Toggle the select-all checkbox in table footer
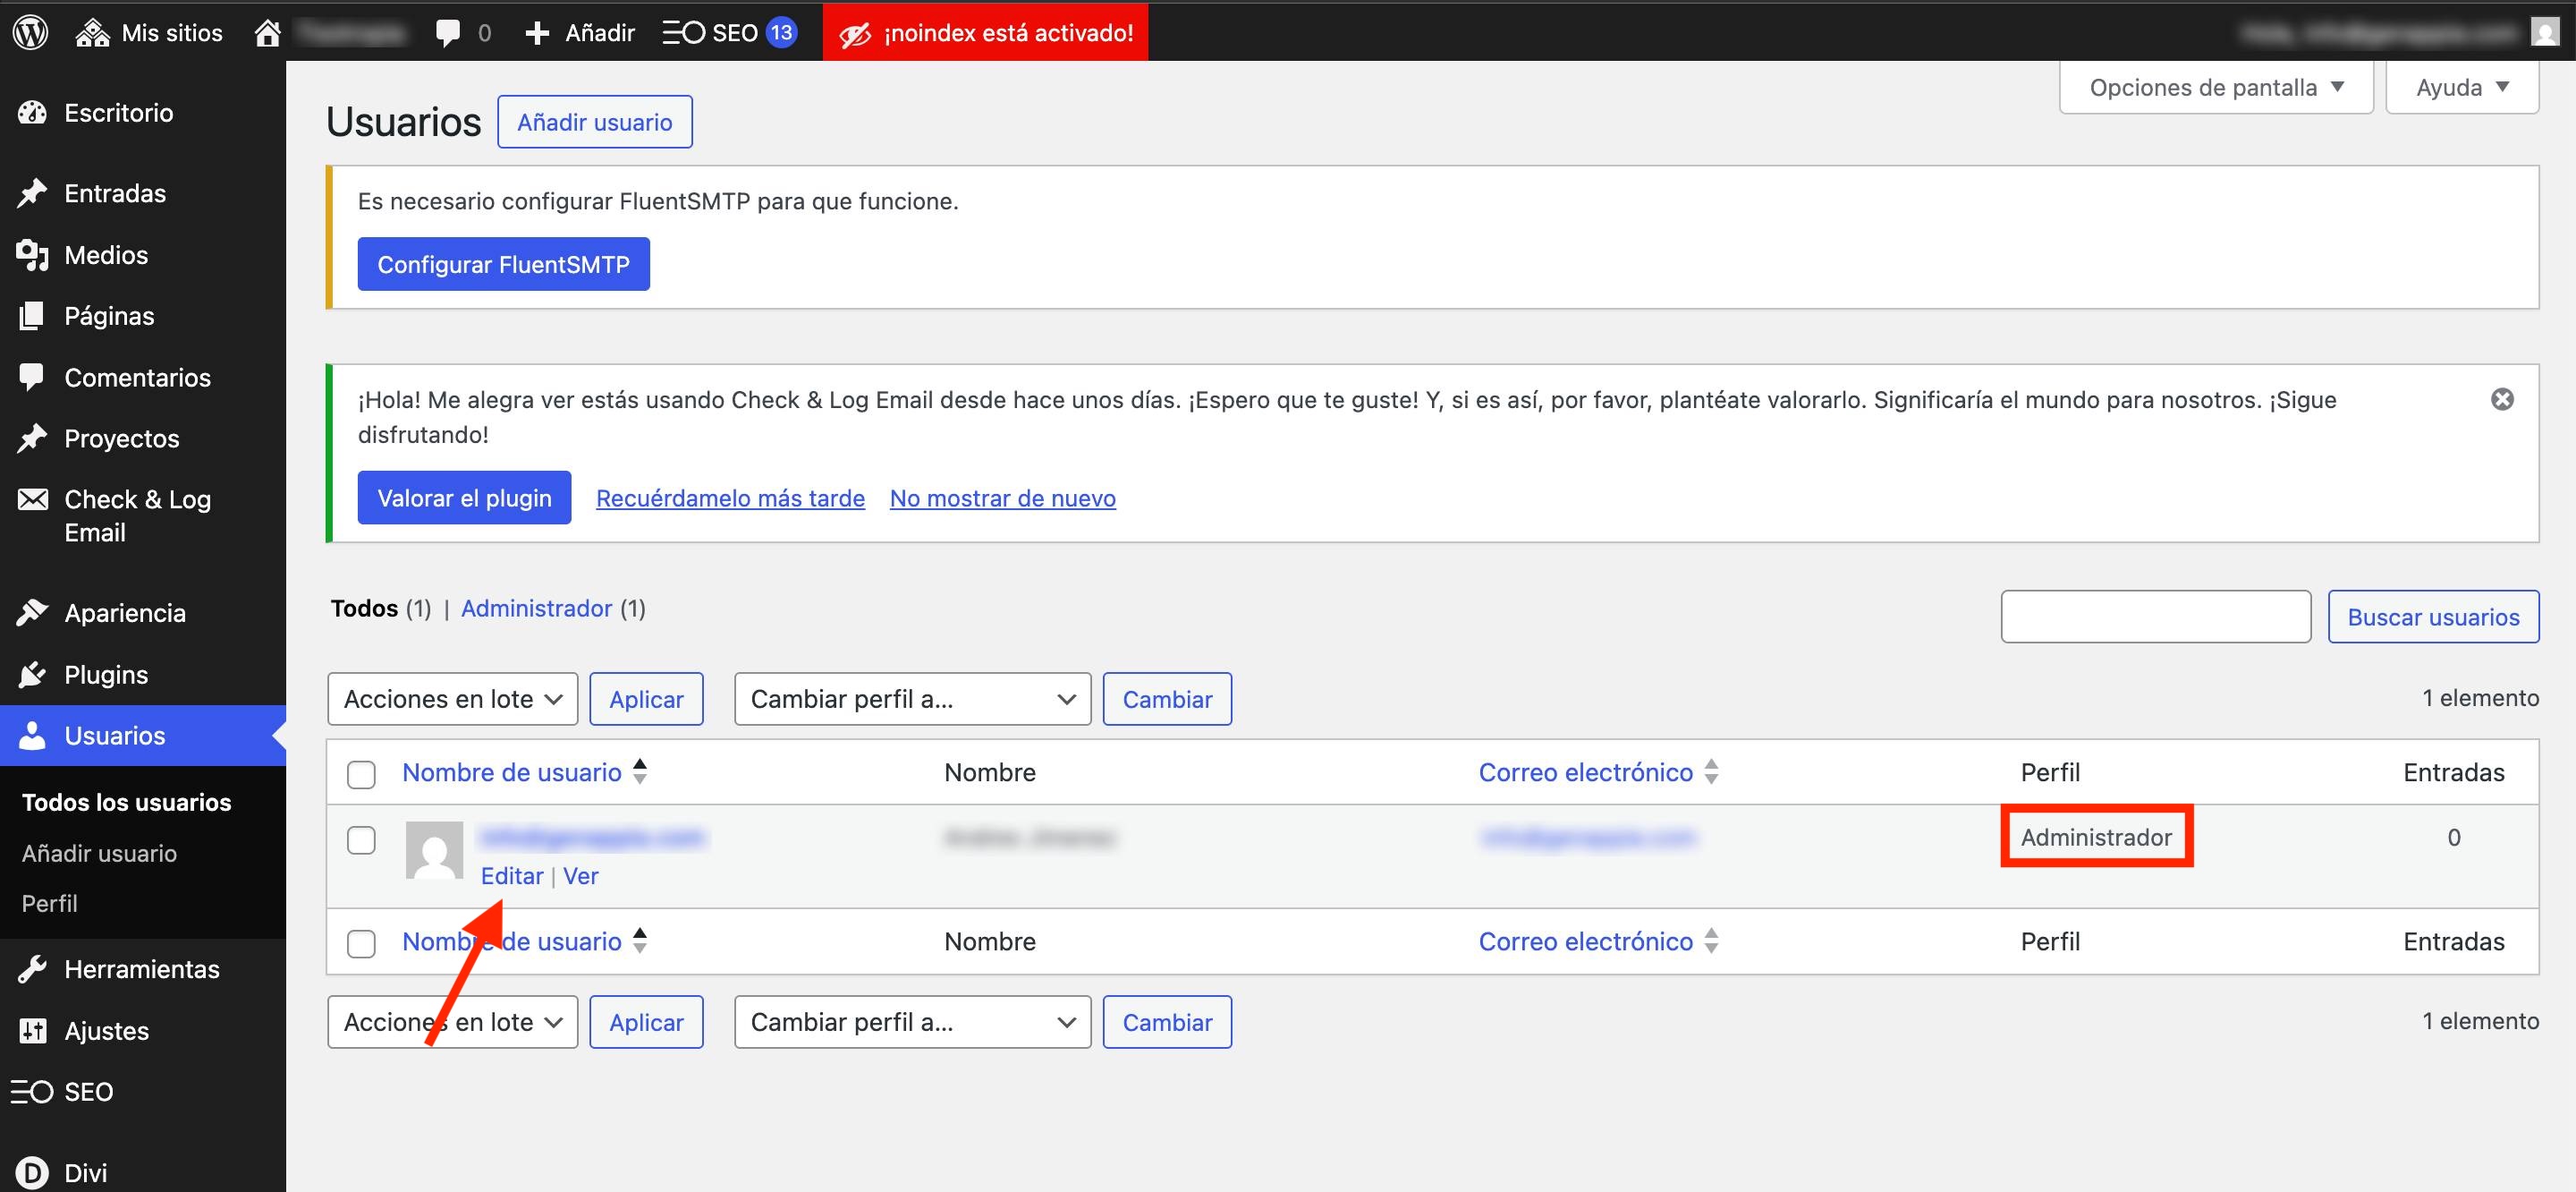The width and height of the screenshot is (2576, 1192). tap(361, 943)
